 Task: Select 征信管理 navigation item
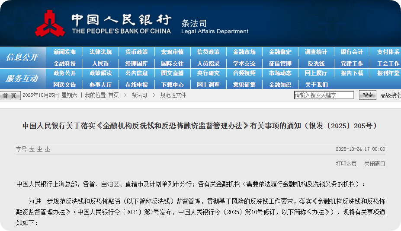280,63
